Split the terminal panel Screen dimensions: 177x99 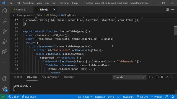157,77
